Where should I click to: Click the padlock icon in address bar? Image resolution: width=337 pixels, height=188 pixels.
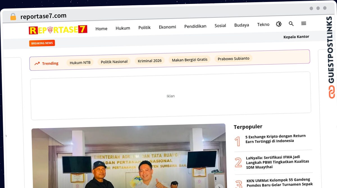pos(13,17)
